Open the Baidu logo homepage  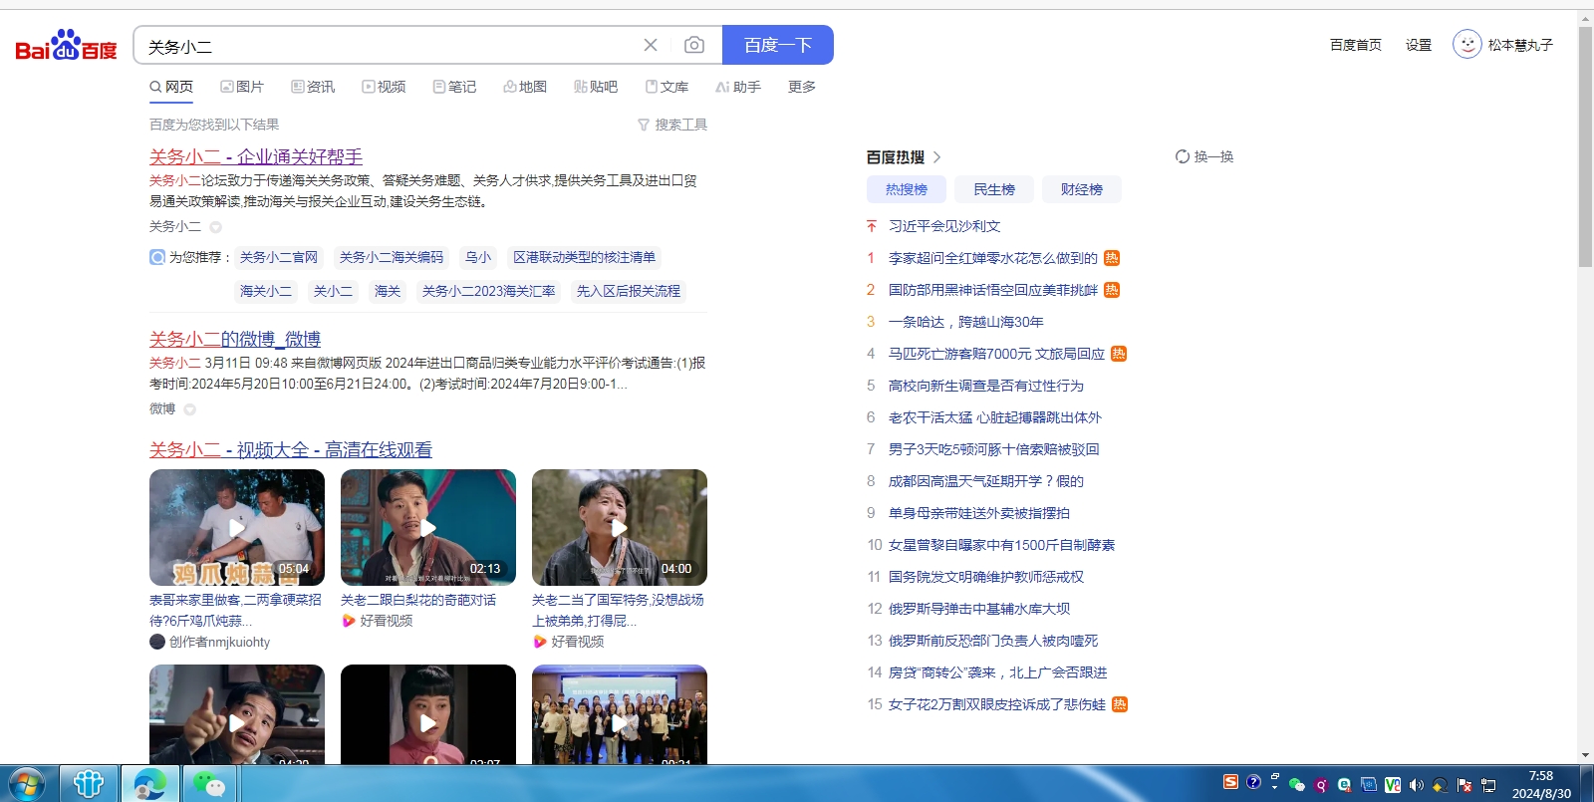66,46
